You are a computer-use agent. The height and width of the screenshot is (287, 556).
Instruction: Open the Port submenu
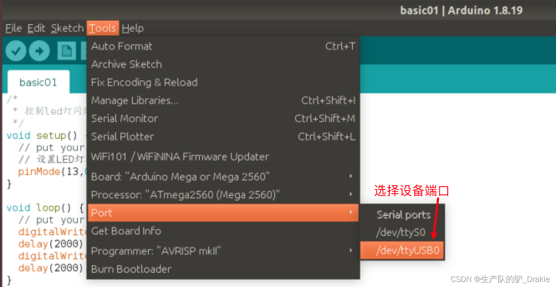223,213
